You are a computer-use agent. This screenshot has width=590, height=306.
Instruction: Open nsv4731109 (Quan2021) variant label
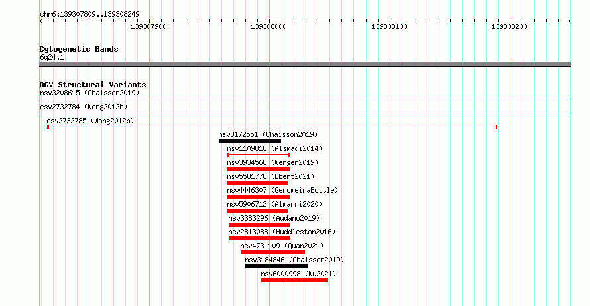coord(282,246)
